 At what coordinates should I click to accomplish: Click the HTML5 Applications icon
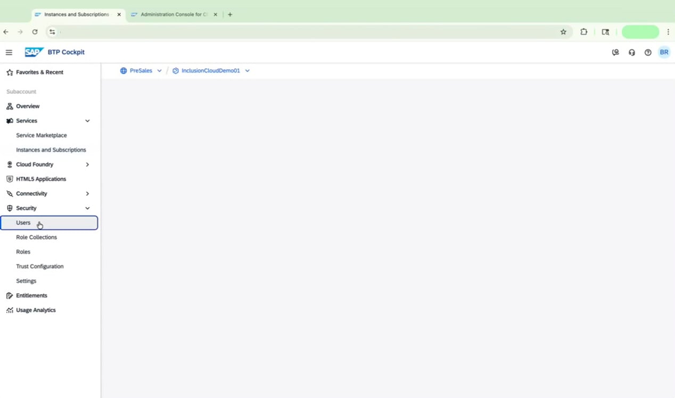(x=10, y=179)
